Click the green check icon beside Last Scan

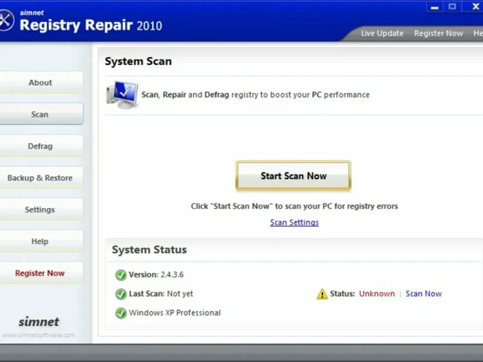[121, 294]
